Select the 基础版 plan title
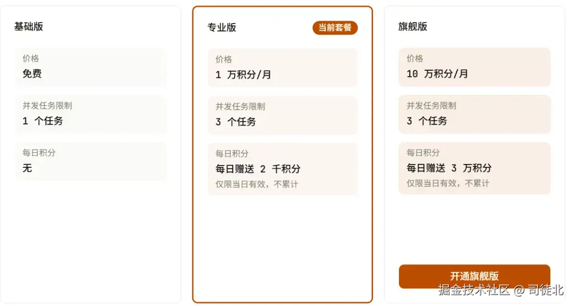 click(x=29, y=26)
